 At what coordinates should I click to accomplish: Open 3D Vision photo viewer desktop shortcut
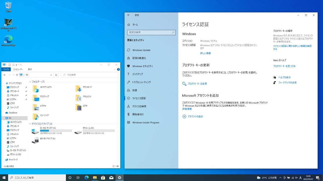pos(8,25)
